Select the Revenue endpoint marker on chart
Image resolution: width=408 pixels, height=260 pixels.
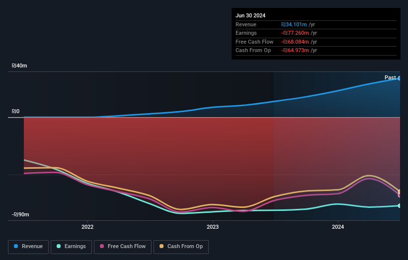click(x=400, y=78)
